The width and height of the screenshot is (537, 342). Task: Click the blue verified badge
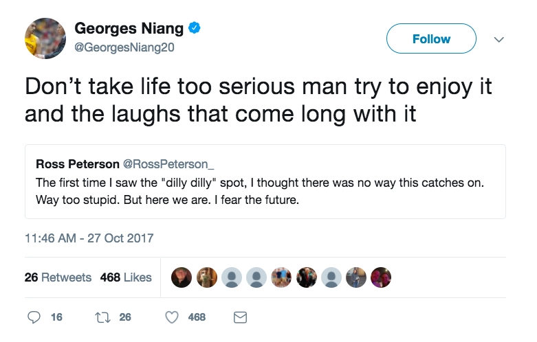pyautogui.click(x=195, y=29)
